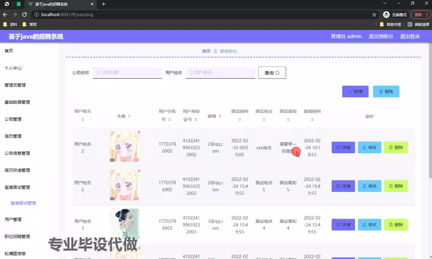Toggle sorting on the 面试时间 column
The image size is (432, 259).
tap(240, 119)
